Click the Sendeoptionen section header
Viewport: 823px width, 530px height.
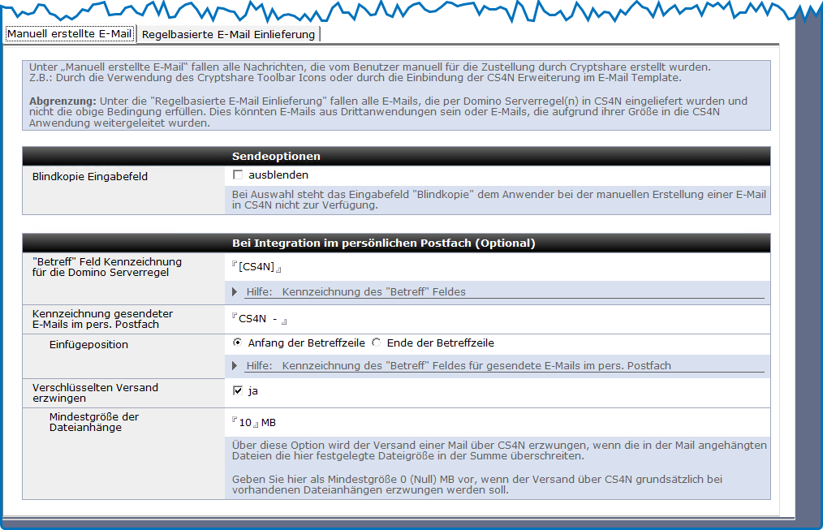click(276, 156)
